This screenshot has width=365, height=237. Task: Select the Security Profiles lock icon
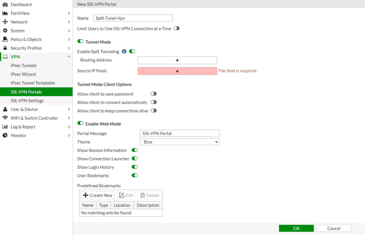[x=5, y=48]
